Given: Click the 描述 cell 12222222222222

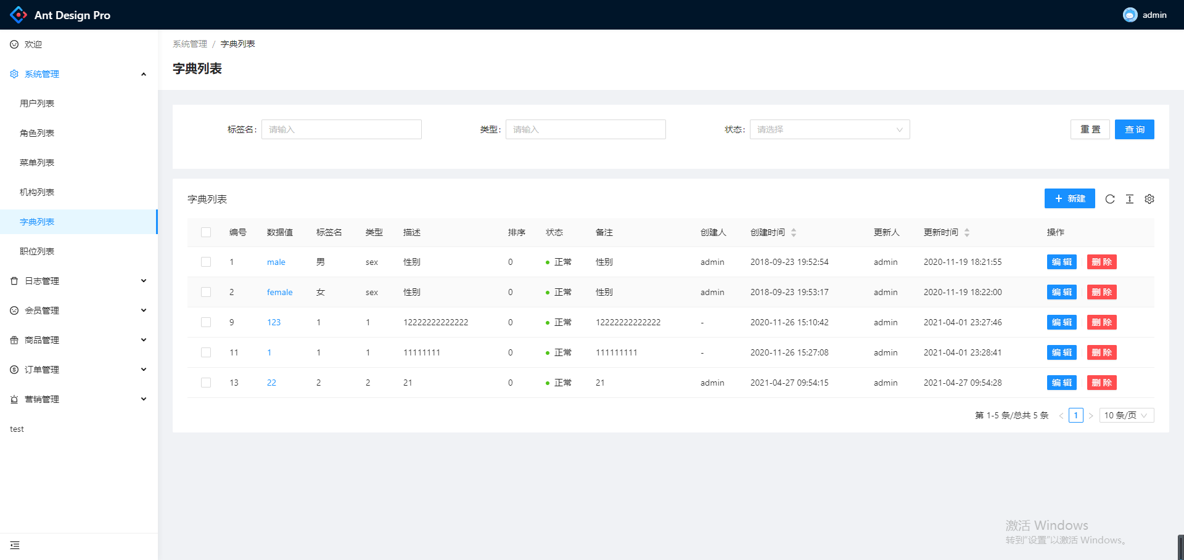Looking at the screenshot, I should (436, 322).
